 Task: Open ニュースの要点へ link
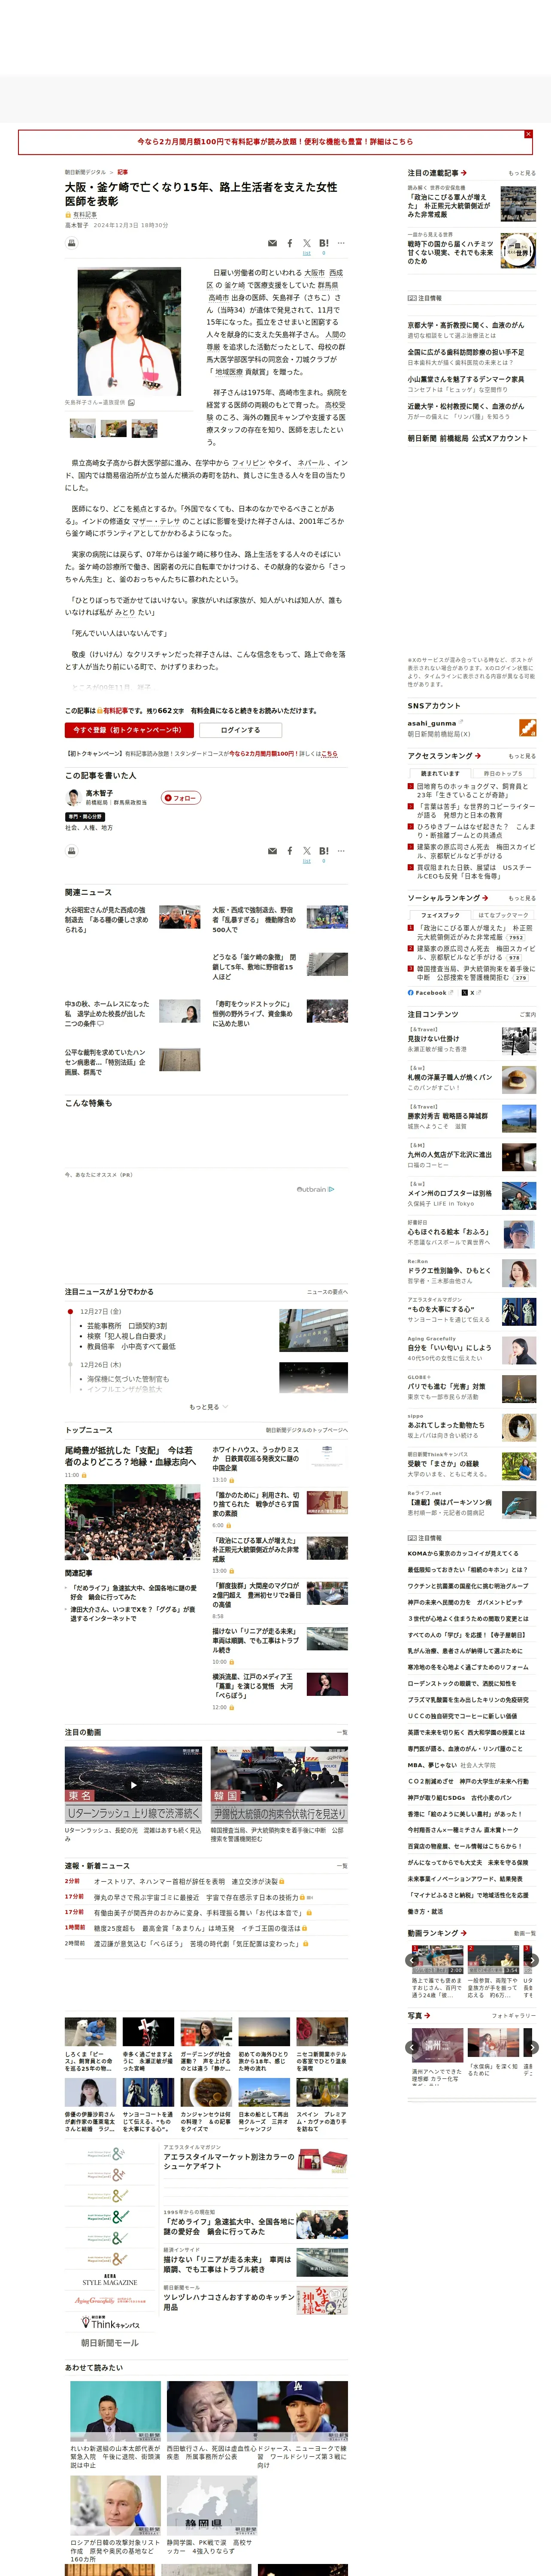coord(327,1292)
